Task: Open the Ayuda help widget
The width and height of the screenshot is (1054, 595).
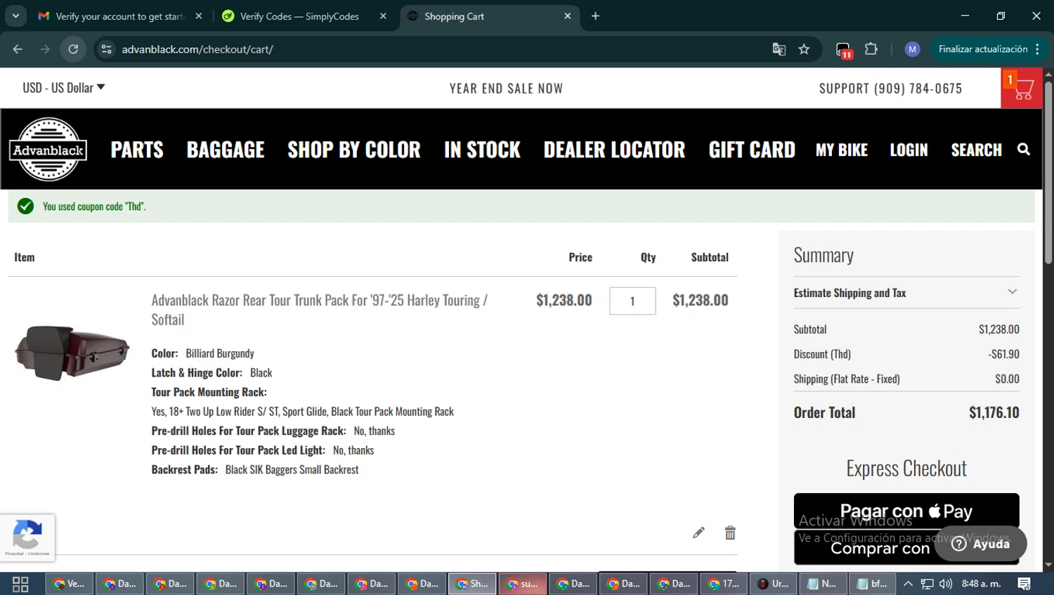Action: click(x=981, y=544)
